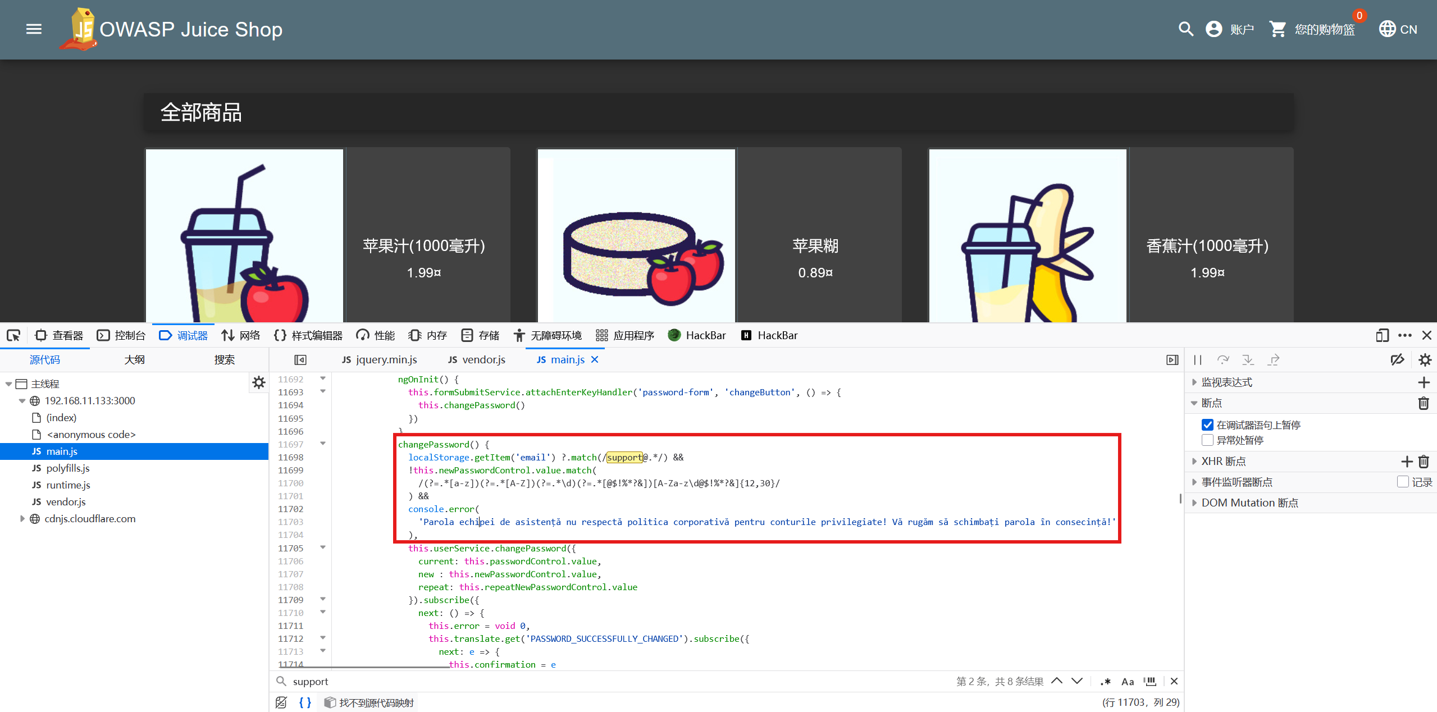Click the deactivate breakpoints icon
Viewport: 1437px width, 712px height.
tap(1397, 360)
